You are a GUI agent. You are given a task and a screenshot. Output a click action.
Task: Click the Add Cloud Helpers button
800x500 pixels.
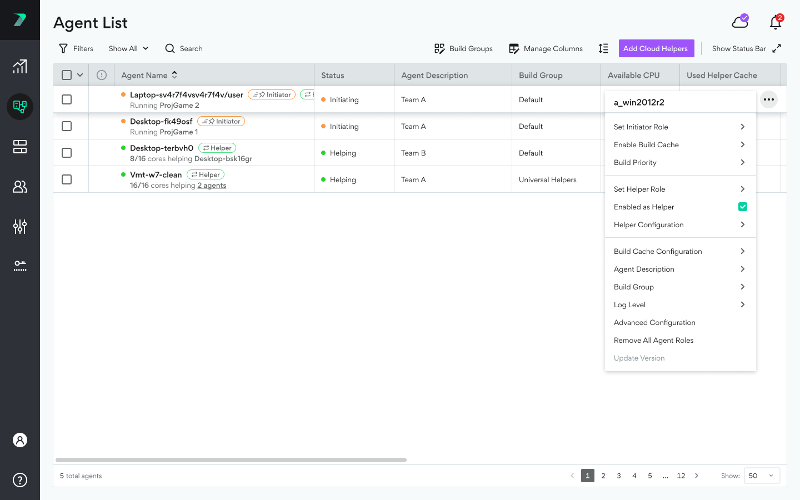(x=656, y=48)
